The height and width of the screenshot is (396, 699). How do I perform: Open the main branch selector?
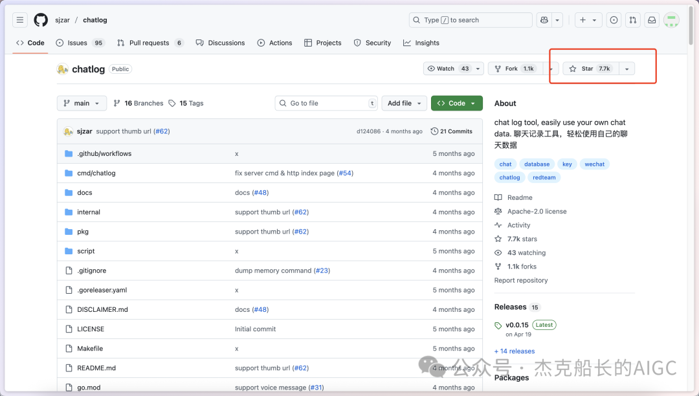click(x=82, y=103)
